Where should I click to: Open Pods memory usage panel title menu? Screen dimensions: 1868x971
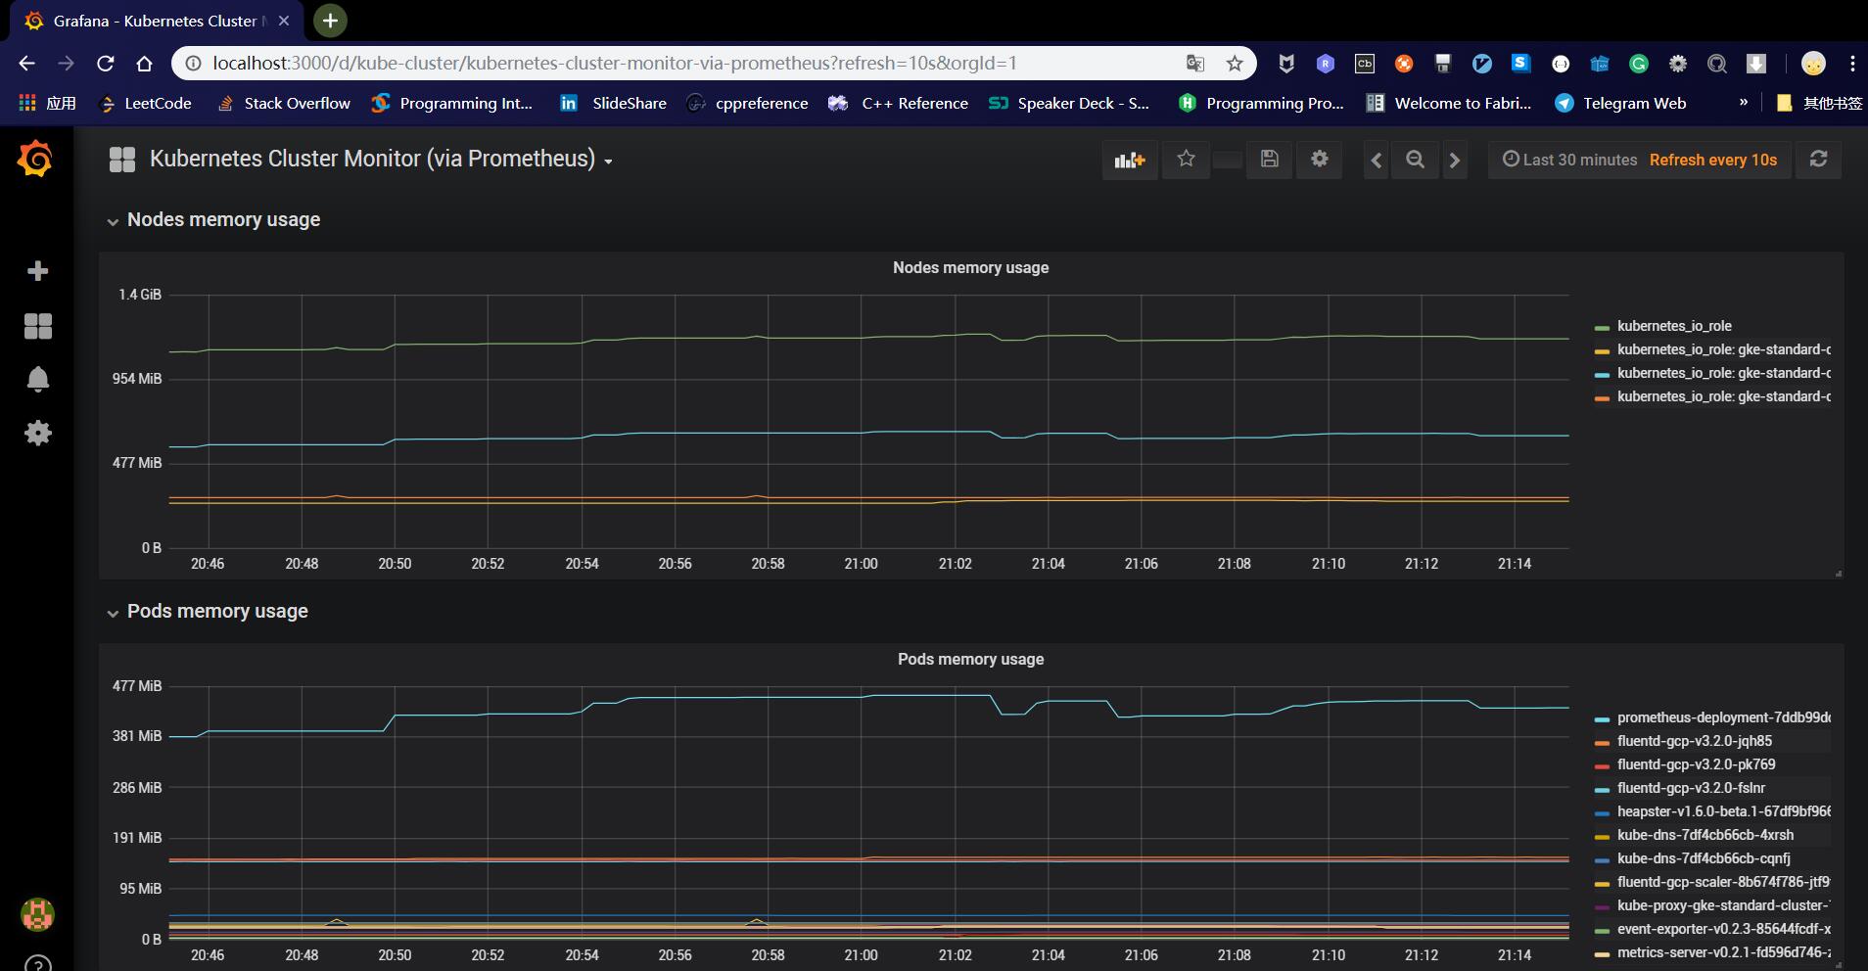(x=970, y=659)
